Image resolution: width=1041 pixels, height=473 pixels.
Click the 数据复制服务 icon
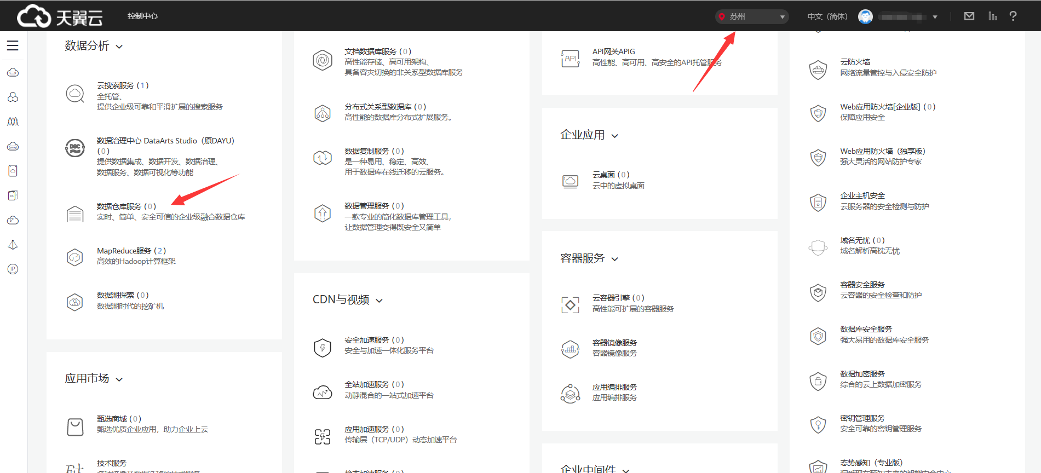[323, 158]
